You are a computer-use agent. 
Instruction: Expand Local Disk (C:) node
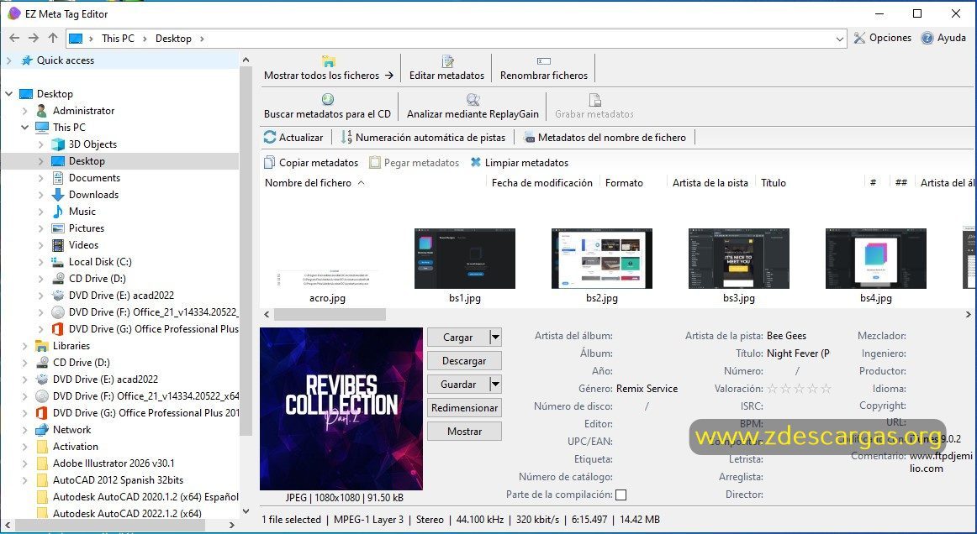coord(41,262)
